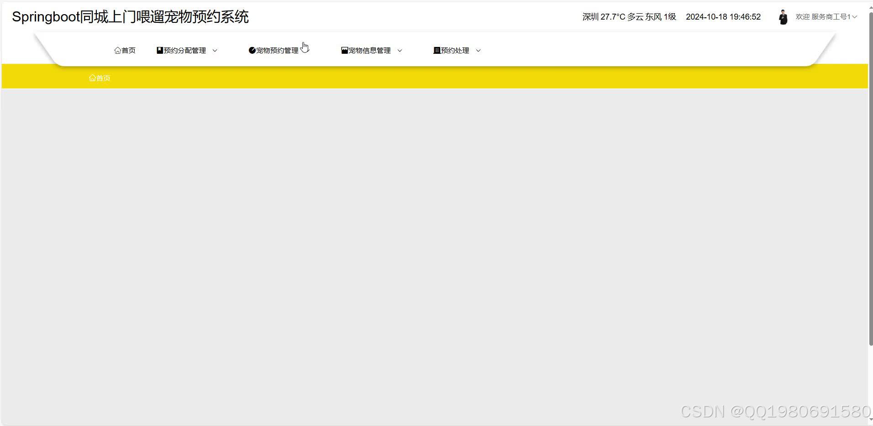Click the user avatar photo in the header
This screenshot has height=426, width=873.
coord(784,16)
